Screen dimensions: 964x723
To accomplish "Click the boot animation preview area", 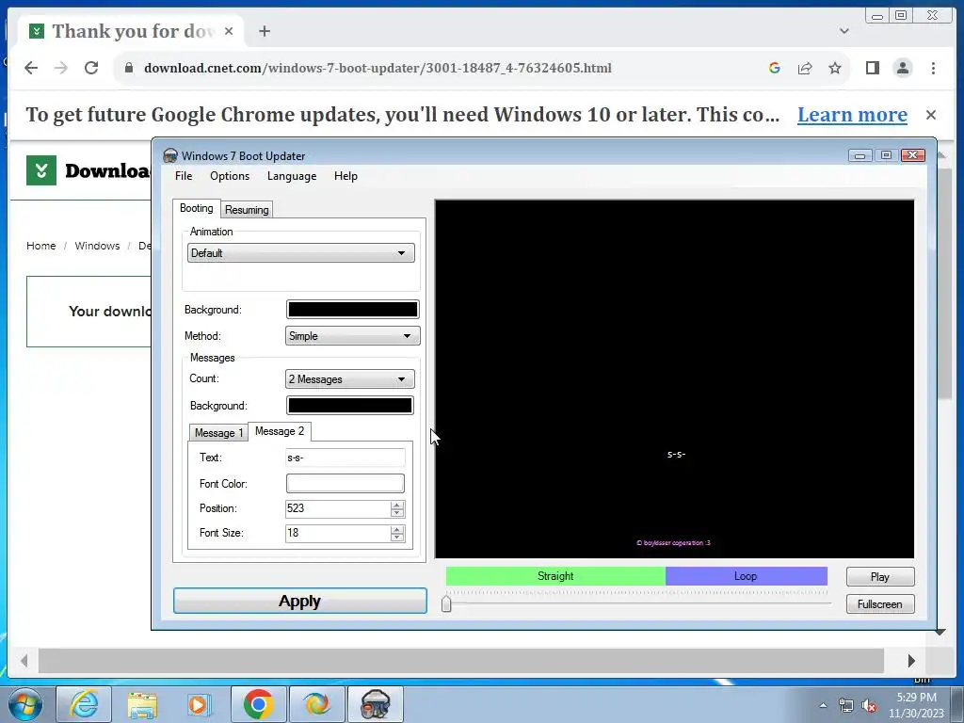I will click(674, 378).
